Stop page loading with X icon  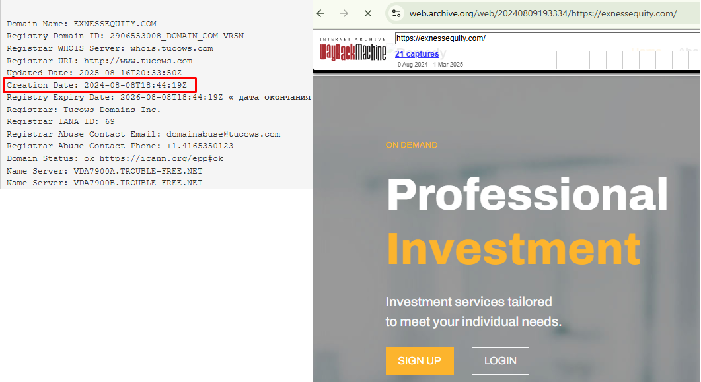368,13
